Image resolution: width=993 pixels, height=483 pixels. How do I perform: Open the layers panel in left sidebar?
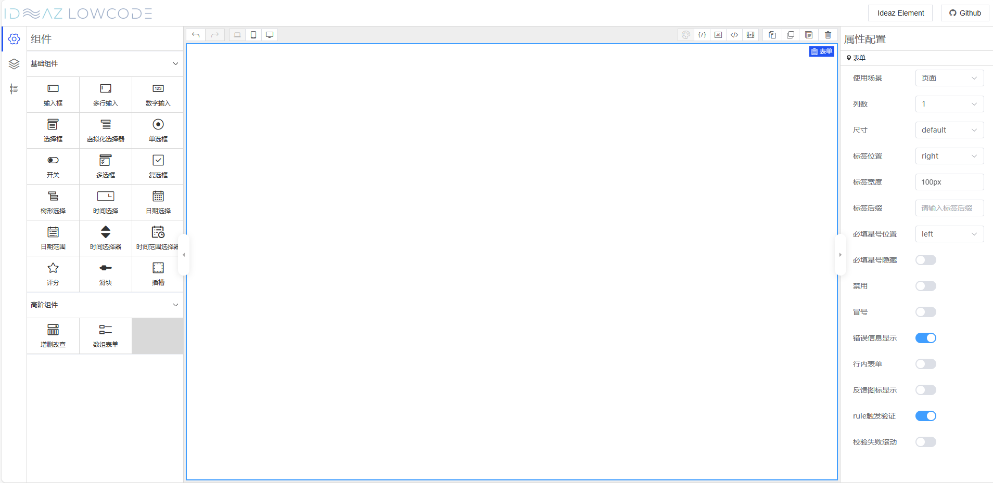[14, 64]
